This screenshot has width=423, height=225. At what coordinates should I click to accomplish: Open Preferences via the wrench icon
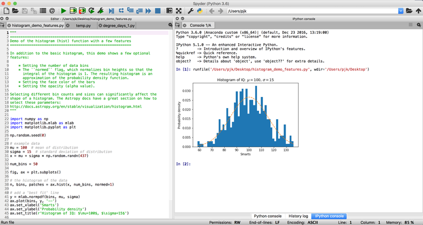(x=190, y=11)
